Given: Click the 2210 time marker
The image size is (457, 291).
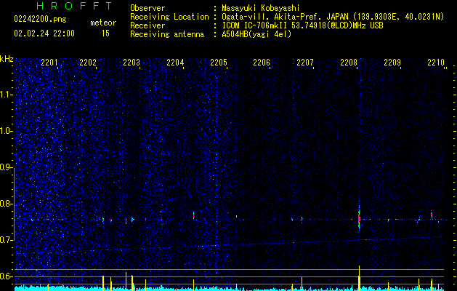Looking at the screenshot, I should click(436, 63).
